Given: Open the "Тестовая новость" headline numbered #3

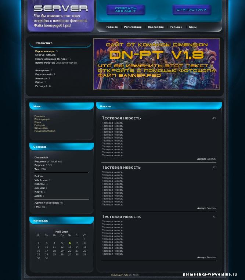Looking at the screenshot, I should [121, 118].
